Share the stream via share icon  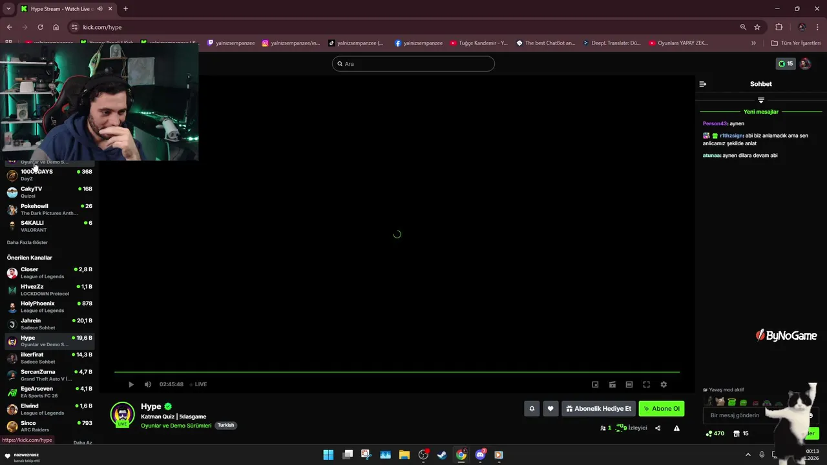tap(658, 428)
